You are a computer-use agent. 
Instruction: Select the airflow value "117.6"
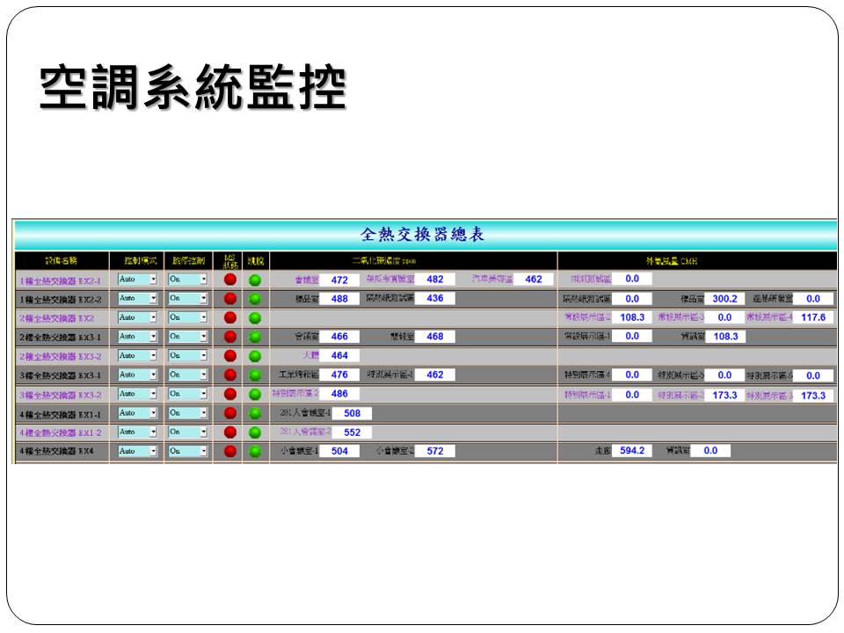pos(813,317)
